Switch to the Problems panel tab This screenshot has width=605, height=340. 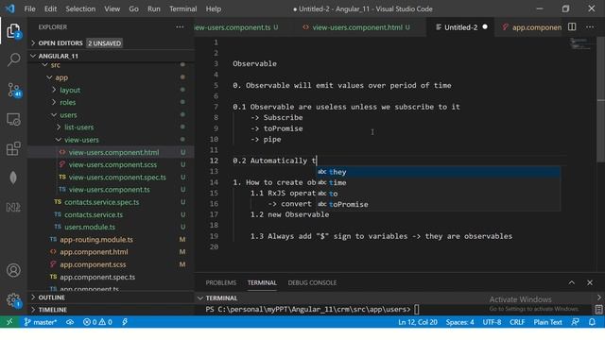[220, 282]
